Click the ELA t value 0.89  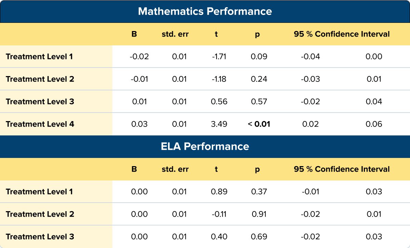[x=219, y=192]
